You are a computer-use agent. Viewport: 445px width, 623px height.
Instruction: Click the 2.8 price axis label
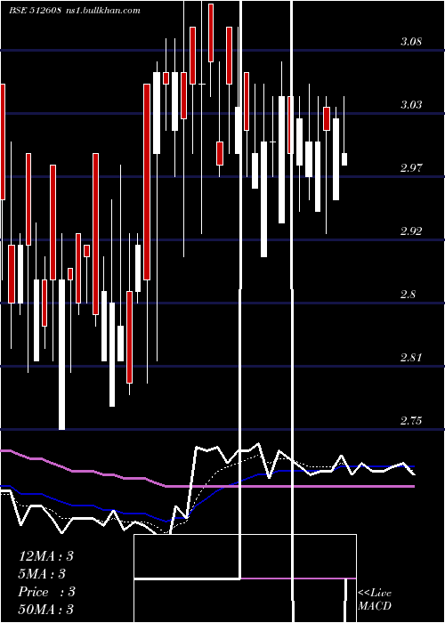(x=408, y=294)
